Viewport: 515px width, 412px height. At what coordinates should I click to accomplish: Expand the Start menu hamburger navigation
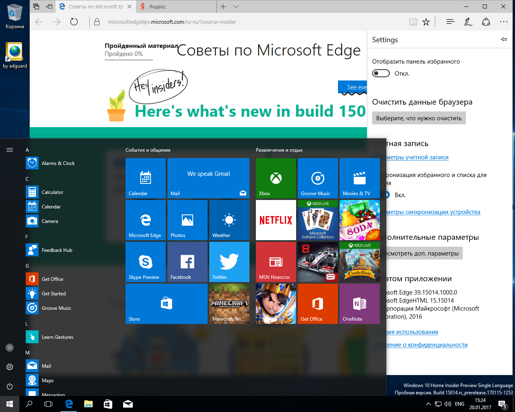pyautogui.click(x=10, y=150)
